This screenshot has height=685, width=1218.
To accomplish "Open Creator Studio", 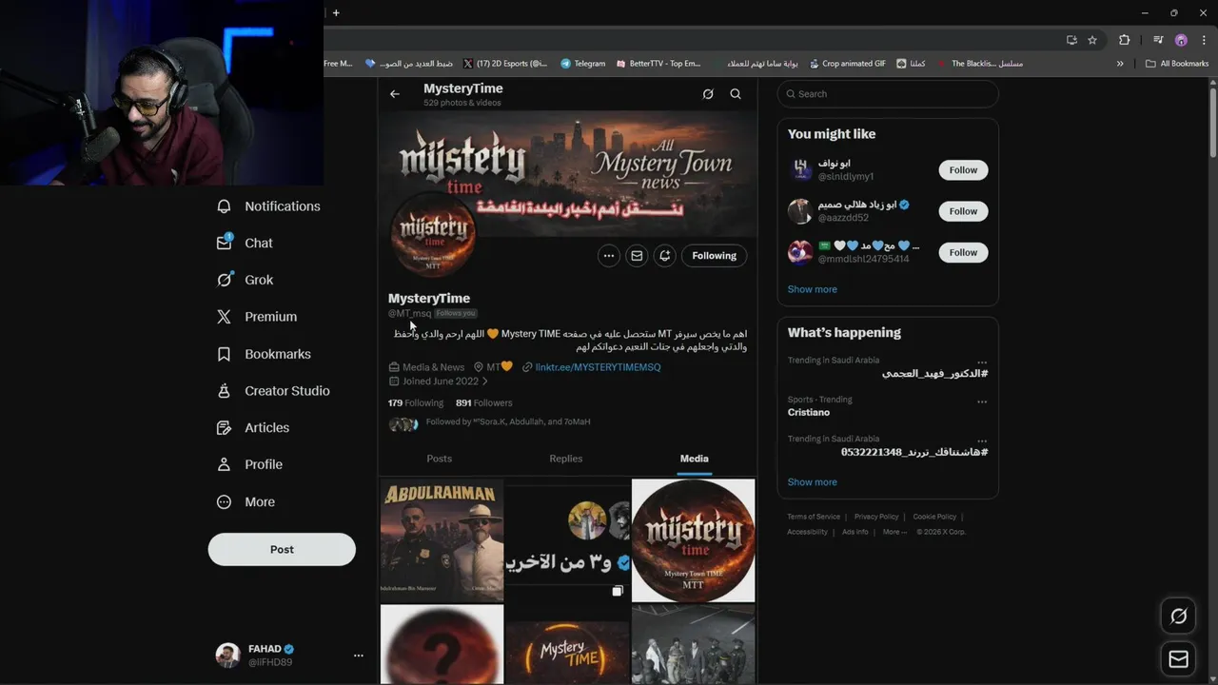I will point(273,391).
